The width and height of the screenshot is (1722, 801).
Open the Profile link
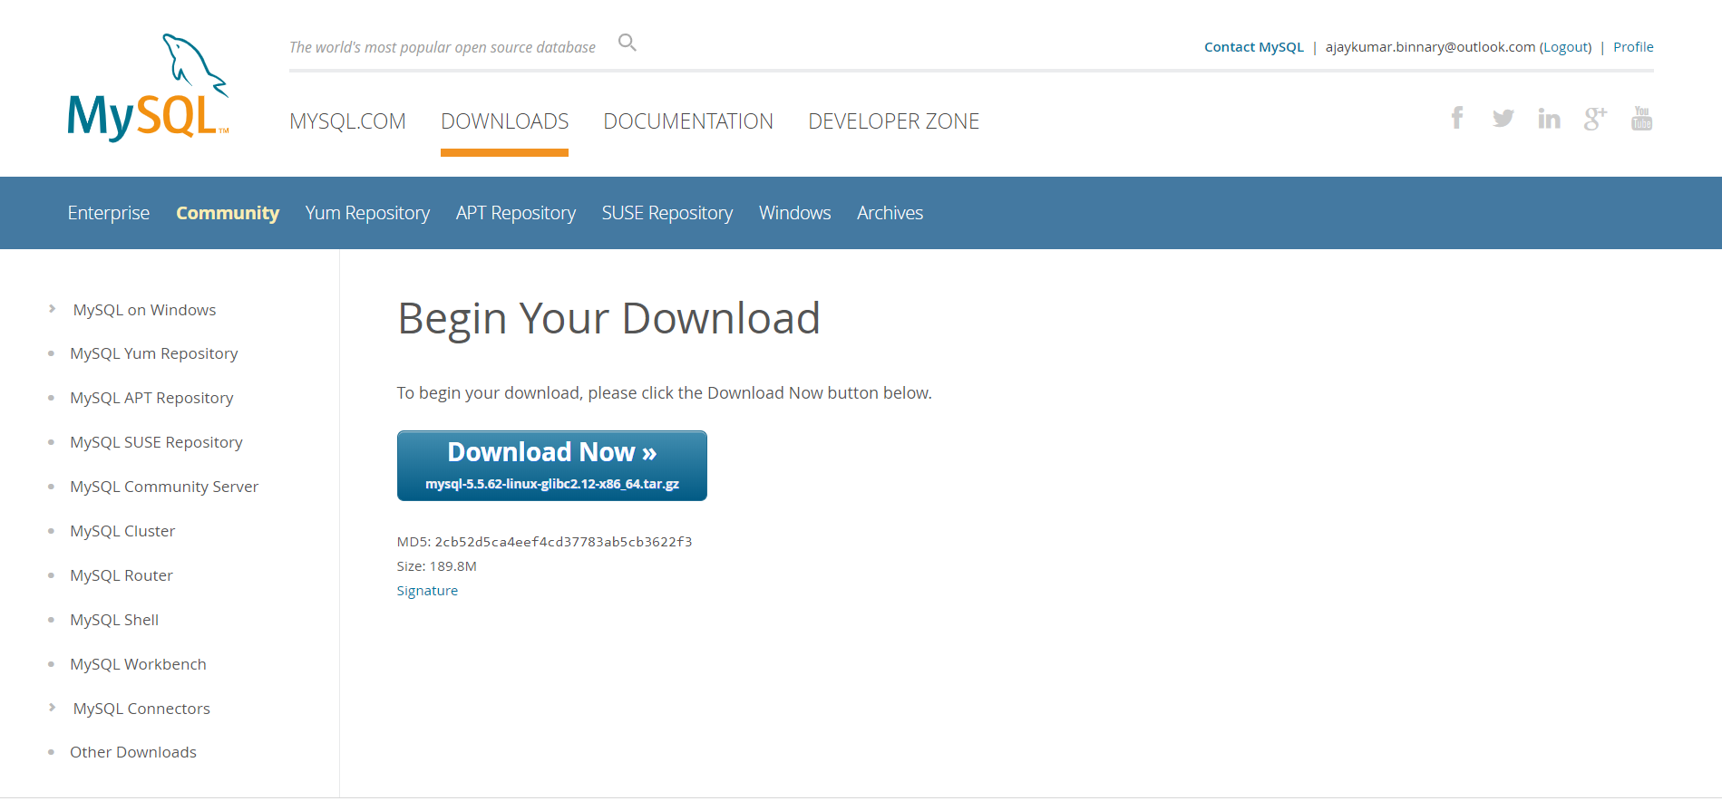click(1633, 47)
